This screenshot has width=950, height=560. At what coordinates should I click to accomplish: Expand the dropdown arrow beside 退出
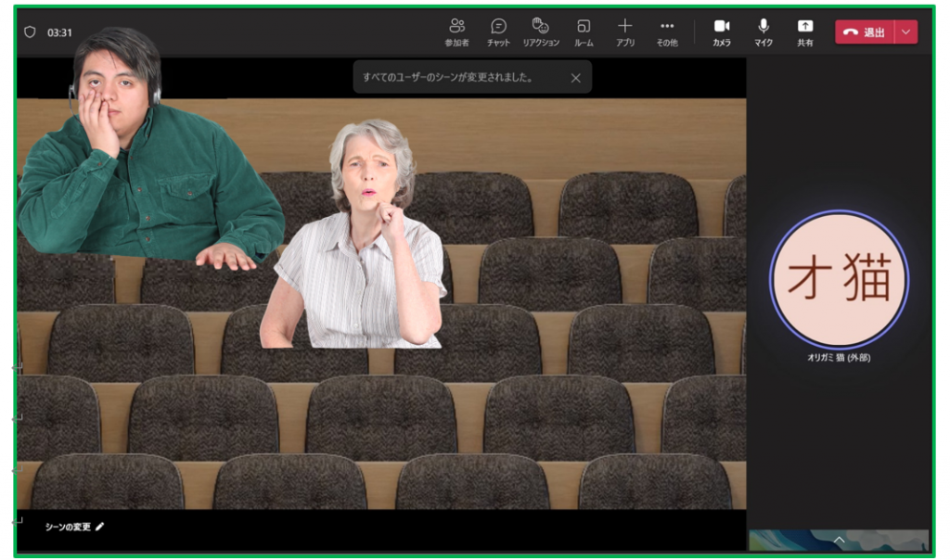(x=906, y=32)
